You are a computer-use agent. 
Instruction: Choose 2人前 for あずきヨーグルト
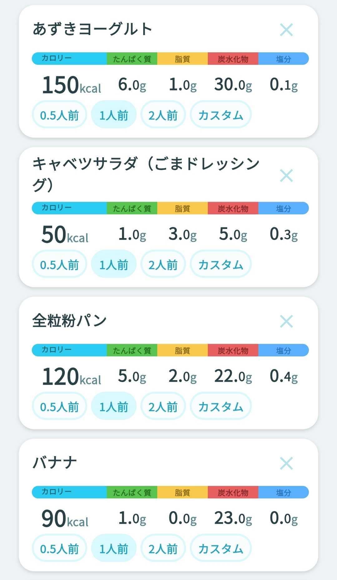point(163,114)
